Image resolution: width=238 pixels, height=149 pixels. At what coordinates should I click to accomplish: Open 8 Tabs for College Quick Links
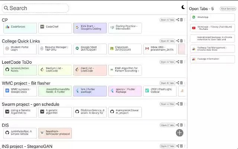coord(167,41)
